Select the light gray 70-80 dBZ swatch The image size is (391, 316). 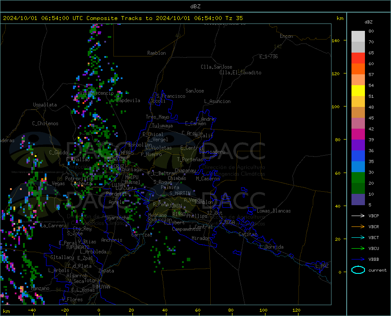tap(358, 37)
